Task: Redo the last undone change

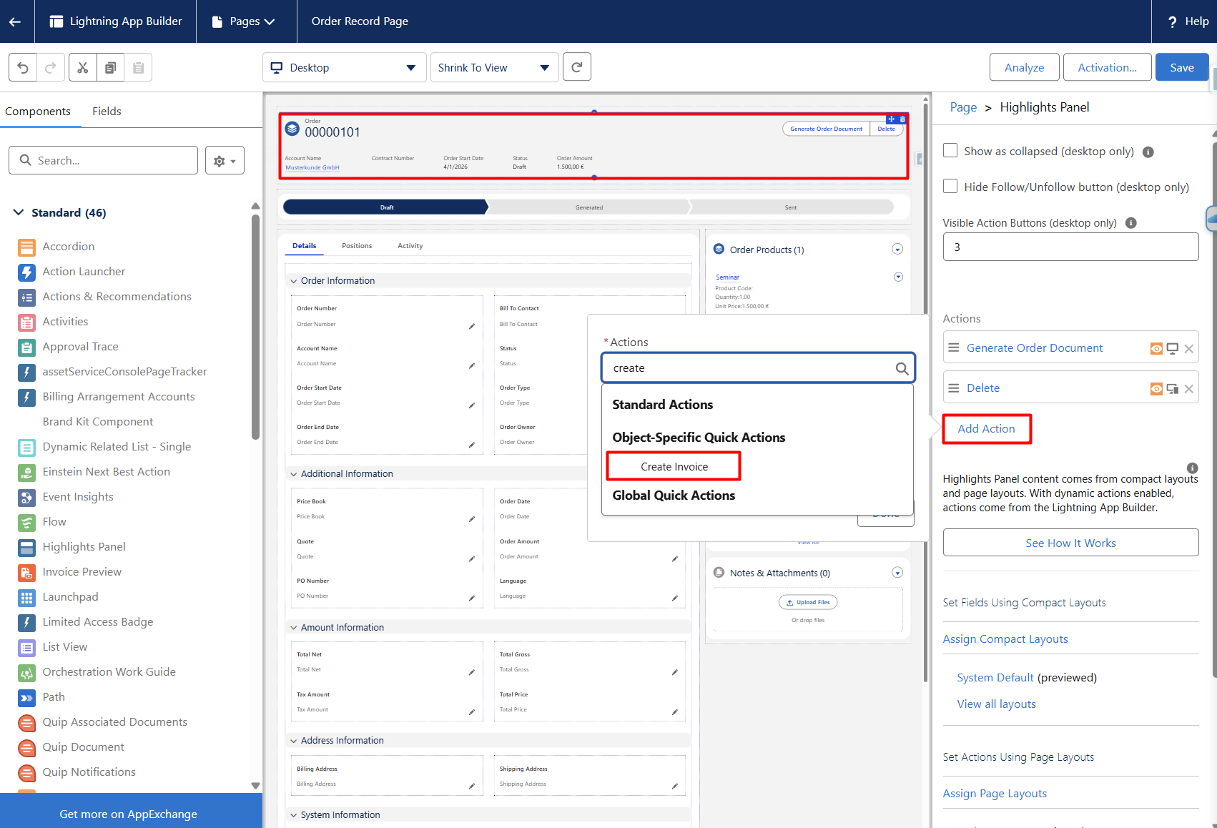Action: [51, 68]
